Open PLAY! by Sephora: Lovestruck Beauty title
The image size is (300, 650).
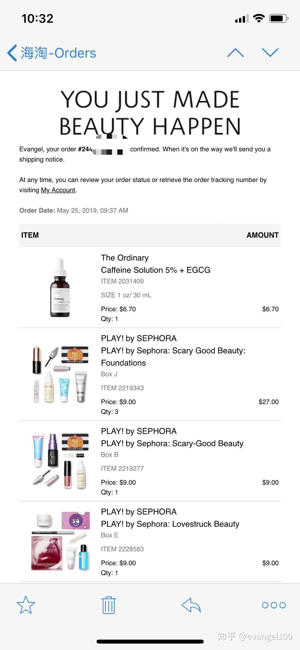pos(170,524)
